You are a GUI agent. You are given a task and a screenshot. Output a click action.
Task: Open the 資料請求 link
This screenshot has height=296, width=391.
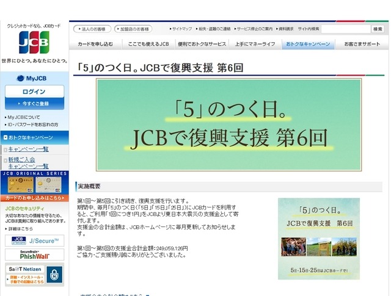coord(285,29)
